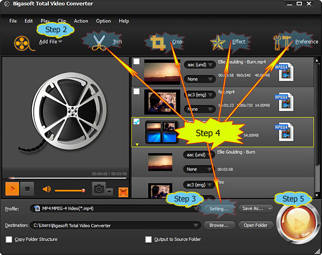Uncheck the merged item checkbox
Image resolution: width=322 pixels, height=255 pixels.
coord(136,122)
